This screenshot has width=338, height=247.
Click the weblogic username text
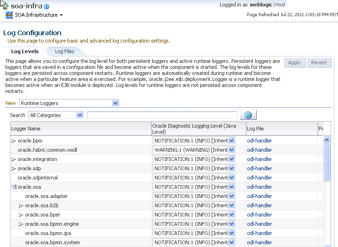click(261, 5)
